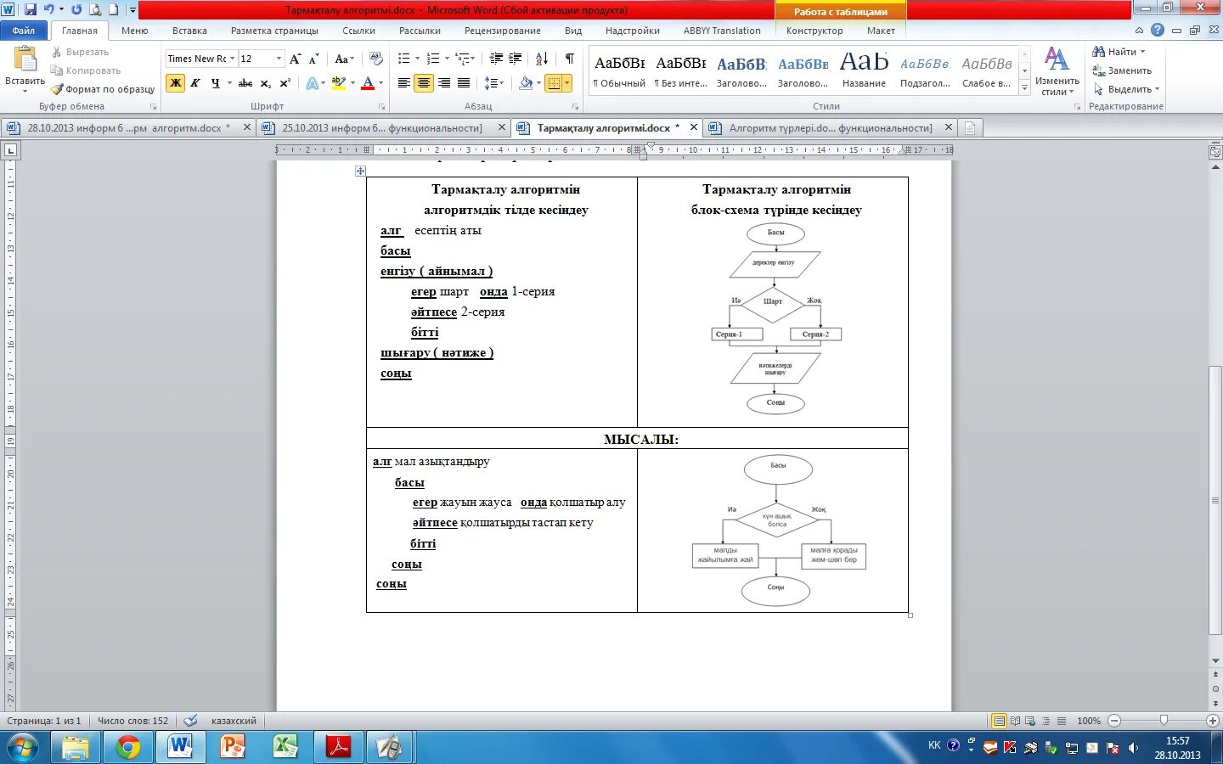Open the Разметка страницы ribbon tab
This screenshot has width=1223, height=764.
pos(274,31)
